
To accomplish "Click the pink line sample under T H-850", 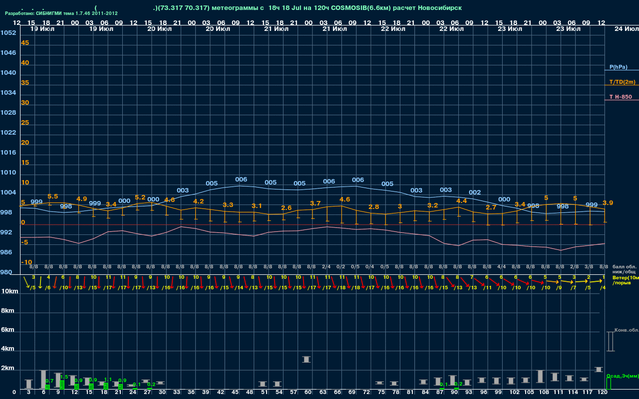I will (x=622, y=100).
